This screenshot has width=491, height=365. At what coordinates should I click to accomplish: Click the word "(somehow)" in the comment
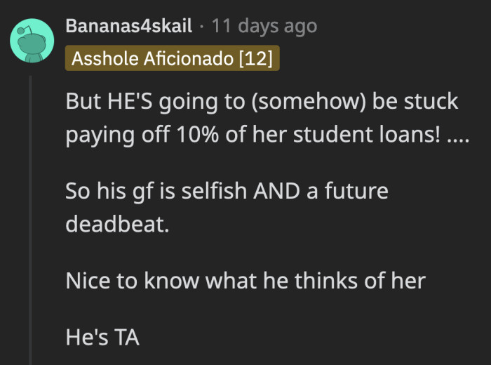[x=309, y=101]
